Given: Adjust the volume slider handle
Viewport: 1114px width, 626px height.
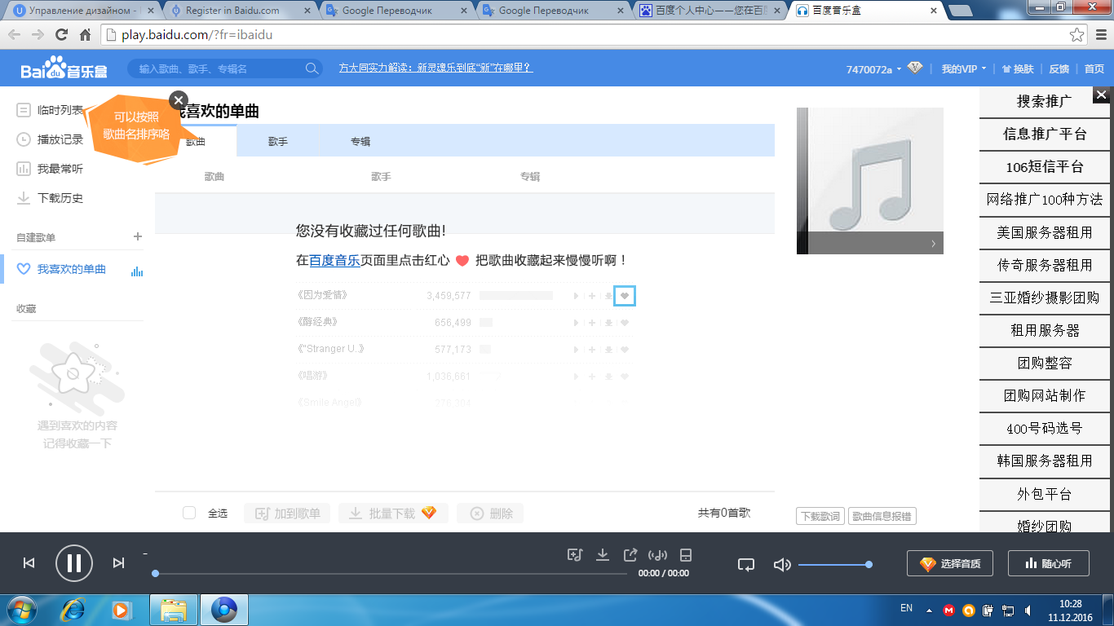Looking at the screenshot, I should [x=869, y=564].
